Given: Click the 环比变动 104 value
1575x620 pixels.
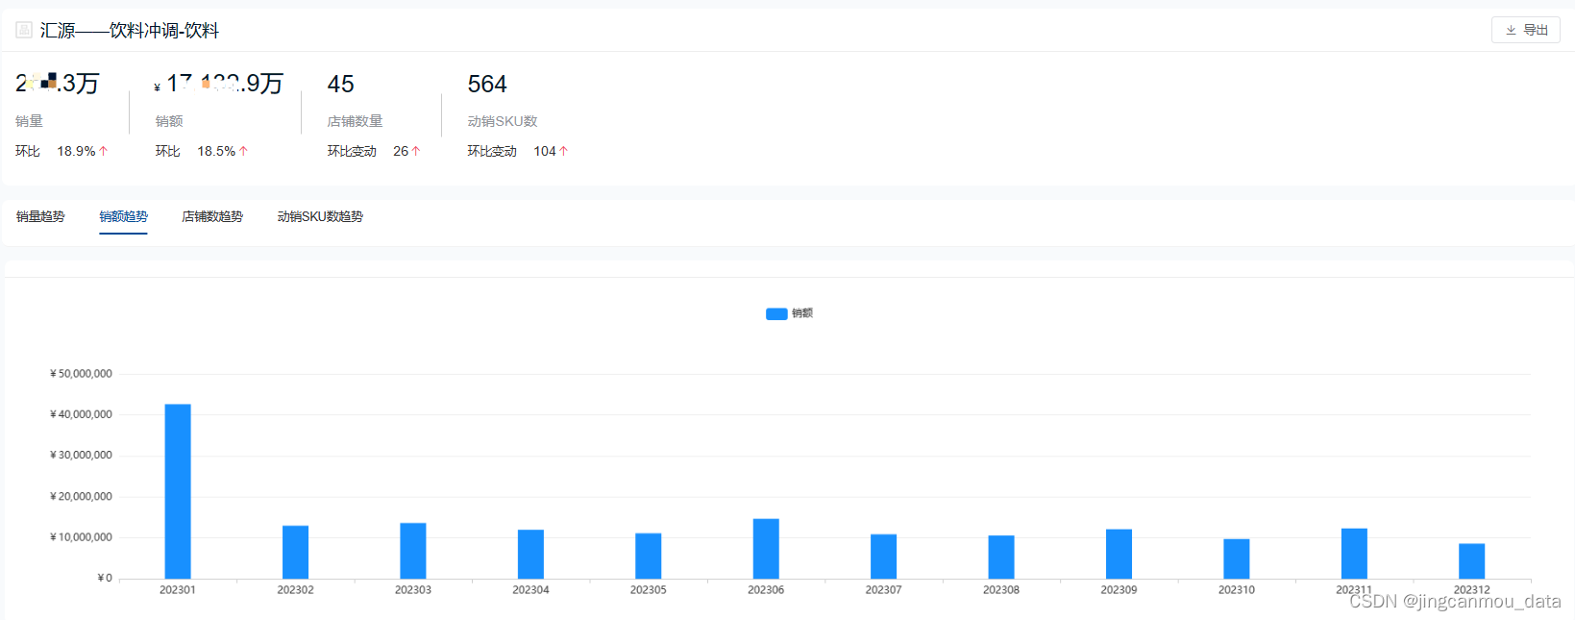Looking at the screenshot, I should pyautogui.click(x=545, y=151).
